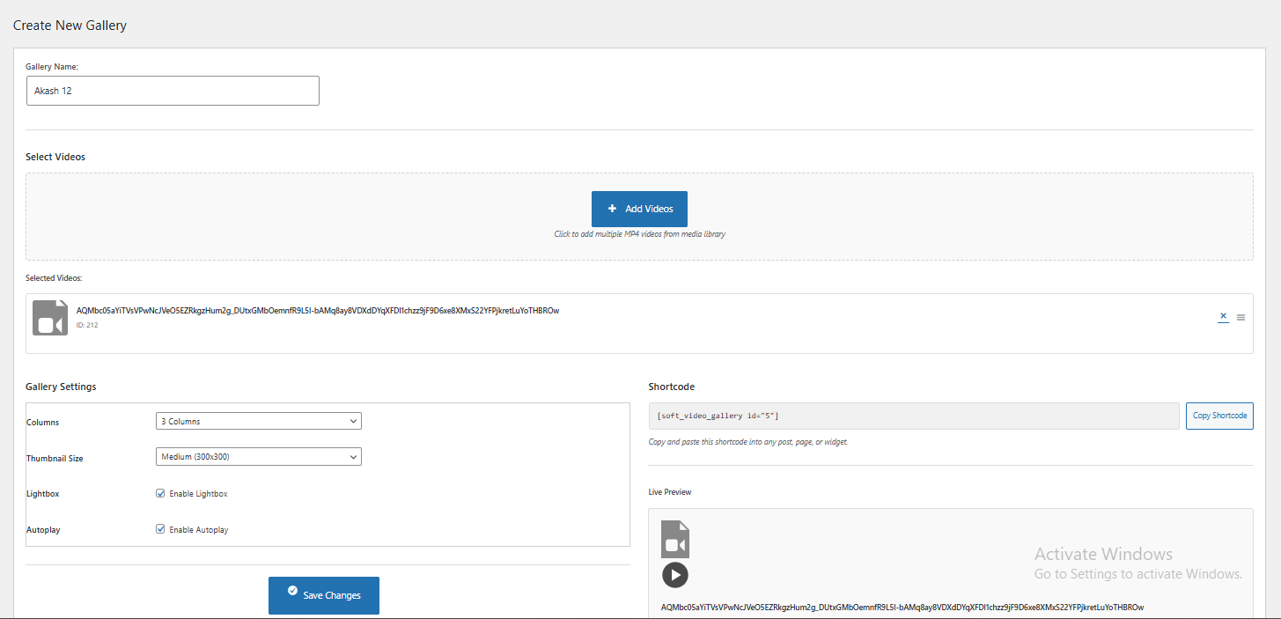Open the Columns dropdown
The height and width of the screenshot is (619, 1281).
click(258, 422)
